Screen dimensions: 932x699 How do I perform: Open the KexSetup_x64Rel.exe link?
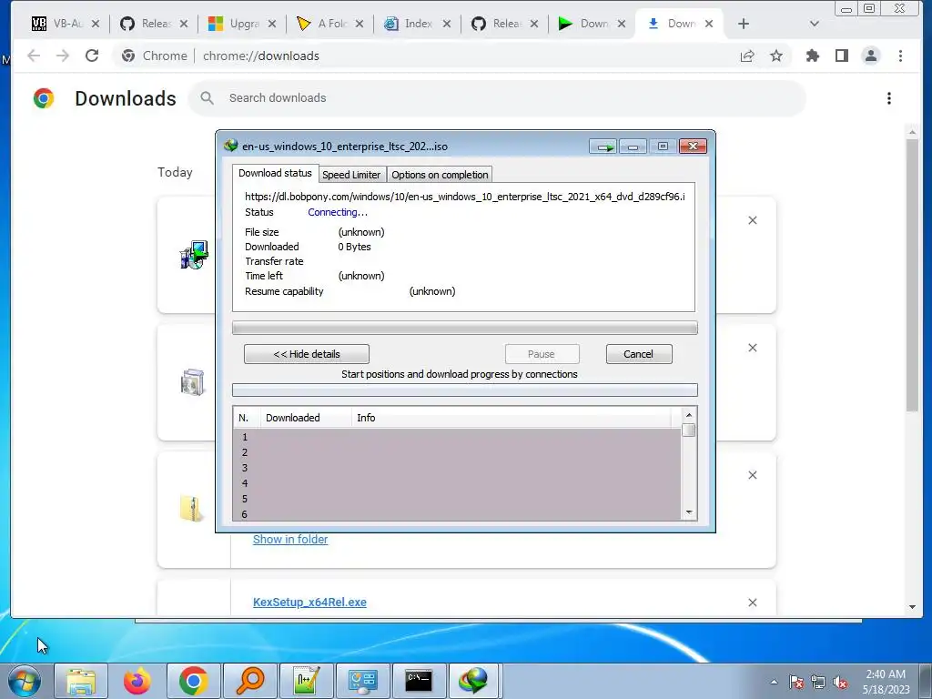click(309, 603)
